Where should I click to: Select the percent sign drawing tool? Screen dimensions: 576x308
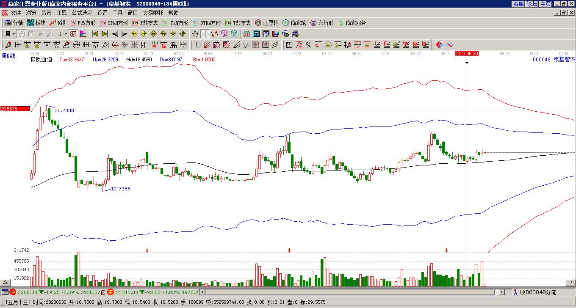pos(308,45)
